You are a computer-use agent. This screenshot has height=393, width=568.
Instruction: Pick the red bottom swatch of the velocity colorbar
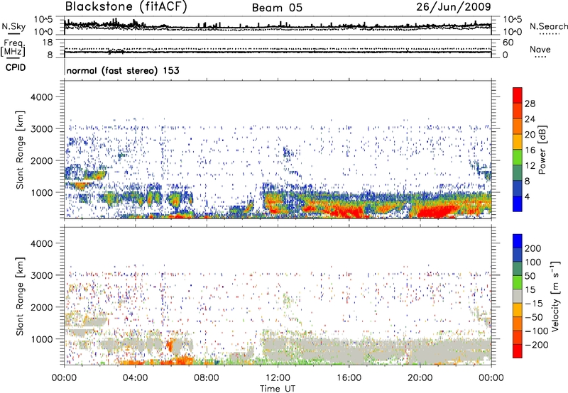[x=518, y=351]
